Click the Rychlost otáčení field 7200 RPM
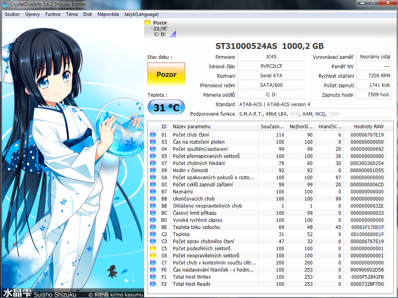The height and width of the screenshot is (298, 398). point(374,76)
